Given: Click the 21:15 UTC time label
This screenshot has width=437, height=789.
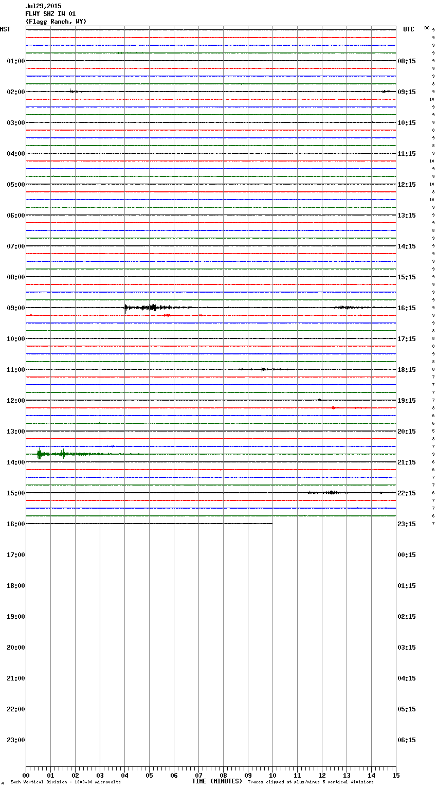Looking at the screenshot, I should pyautogui.click(x=407, y=462).
